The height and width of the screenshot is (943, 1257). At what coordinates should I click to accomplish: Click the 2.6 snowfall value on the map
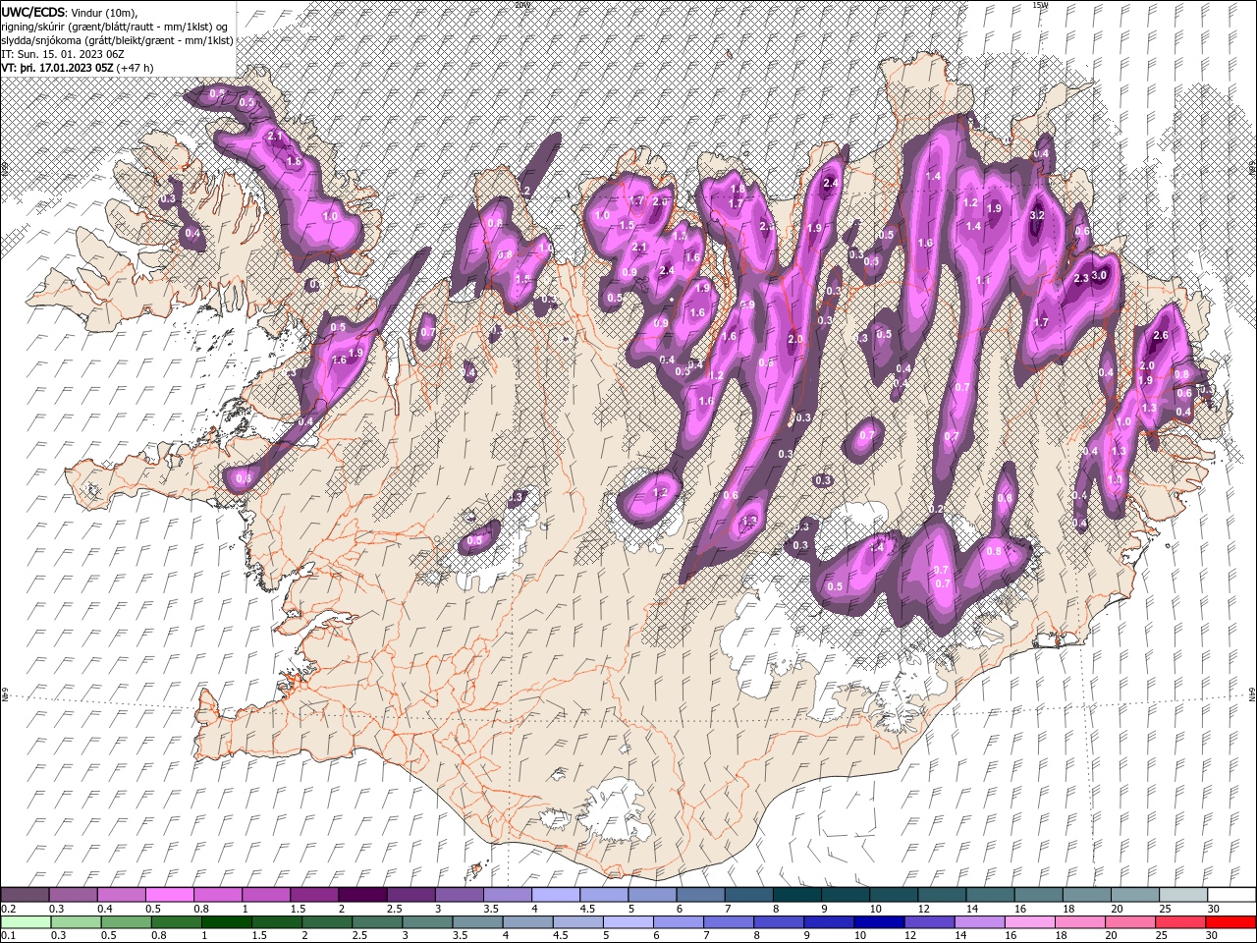[x=1161, y=335]
